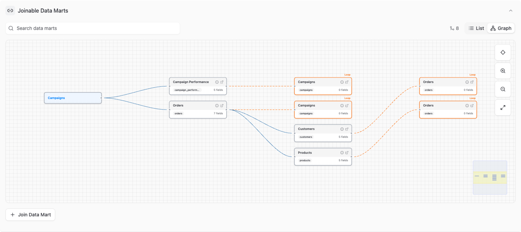Screen dimensions: 521x232
Task: Show info for the 7-fields Orders node
Action: point(217,106)
